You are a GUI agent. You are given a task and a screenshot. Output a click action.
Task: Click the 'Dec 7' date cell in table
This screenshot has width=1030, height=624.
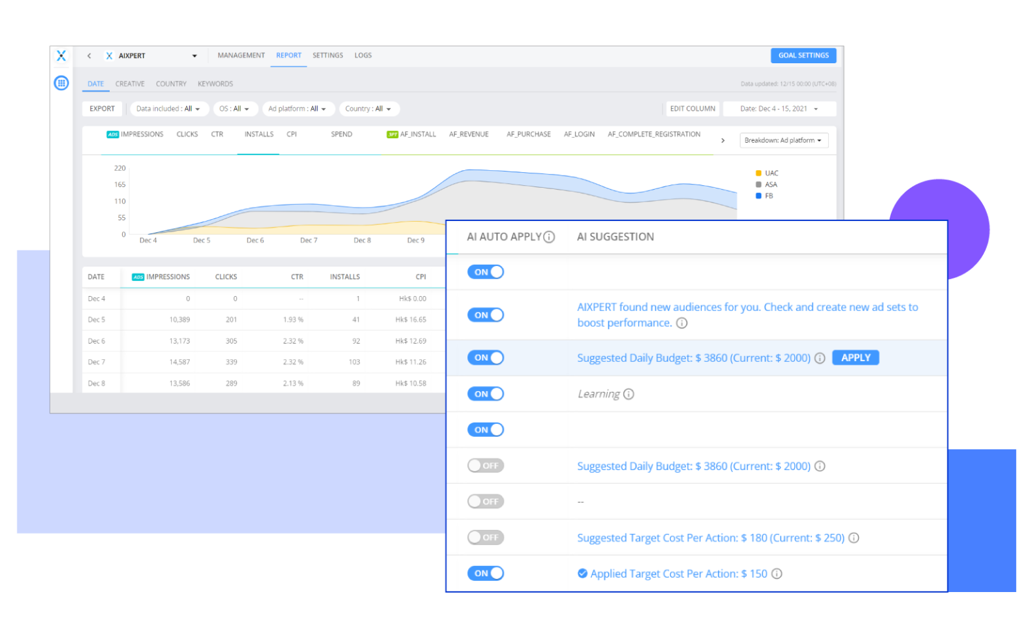point(97,363)
